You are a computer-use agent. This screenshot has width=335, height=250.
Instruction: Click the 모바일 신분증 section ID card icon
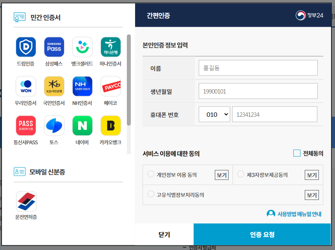coord(20,172)
